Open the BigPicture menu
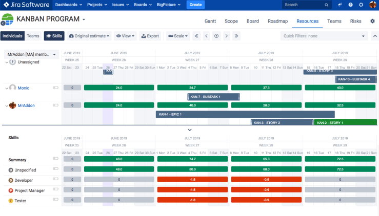Screen dimensions: 379x216 pos(170,5)
